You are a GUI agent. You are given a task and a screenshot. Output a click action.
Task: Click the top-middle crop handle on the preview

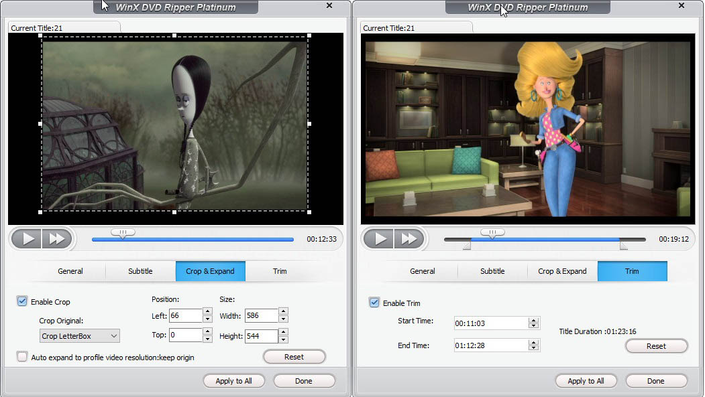[x=175, y=36]
